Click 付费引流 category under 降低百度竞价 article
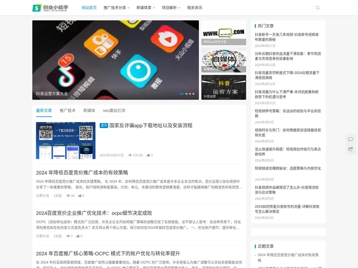This screenshot has width=358, height=268. (x=42, y=196)
